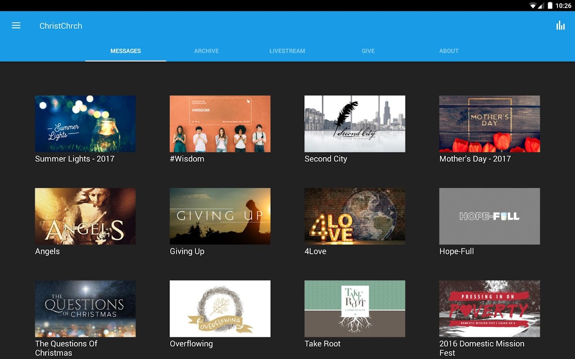
Task: Tap the battery icon in status bar
Action: pyautogui.click(x=550, y=6)
